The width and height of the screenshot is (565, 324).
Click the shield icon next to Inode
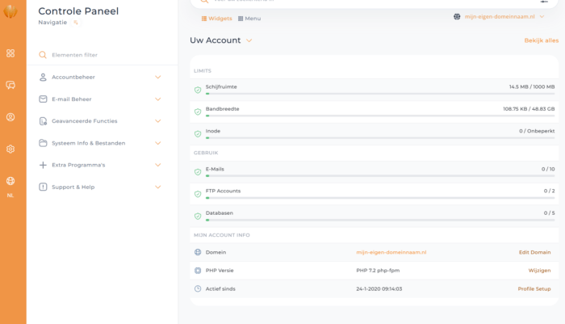(x=198, y=134)
